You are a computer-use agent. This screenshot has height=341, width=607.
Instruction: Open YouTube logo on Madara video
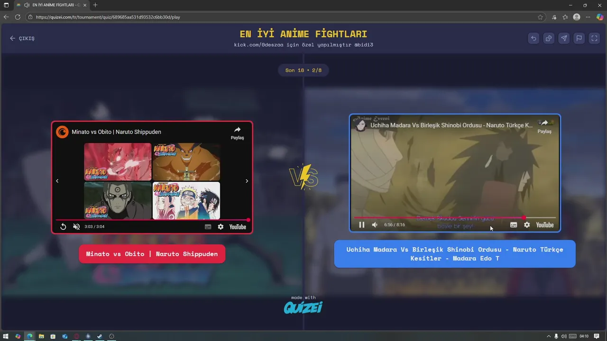point(544,225)
